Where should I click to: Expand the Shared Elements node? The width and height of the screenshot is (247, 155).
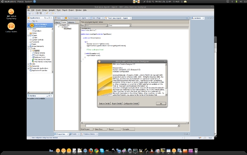click(28, 46)
